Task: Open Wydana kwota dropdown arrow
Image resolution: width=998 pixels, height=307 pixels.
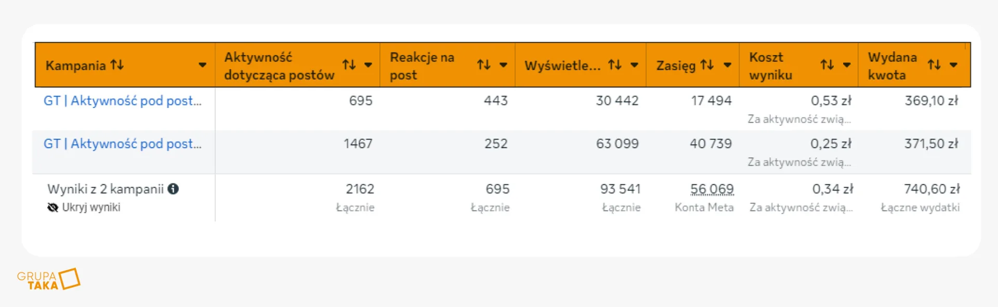Action: tap(953, 65)
